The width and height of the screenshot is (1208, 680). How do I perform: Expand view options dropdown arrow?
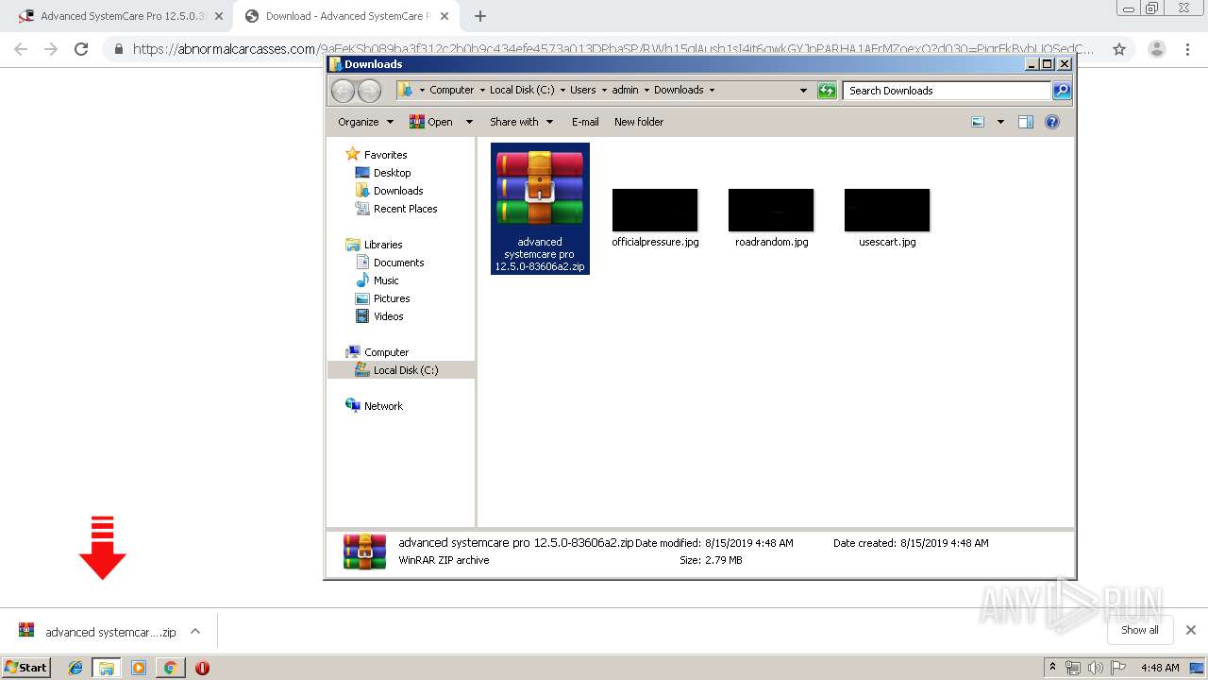tap(1000, 122)
